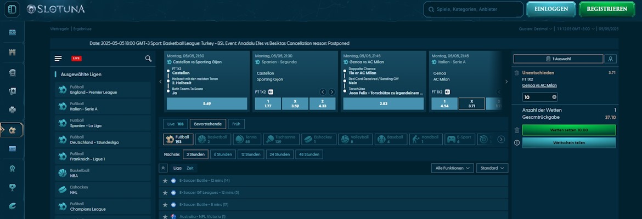Switch to the Live 103 tab
This screenshot has height=219, width=642.
click(x=175, y=124)
